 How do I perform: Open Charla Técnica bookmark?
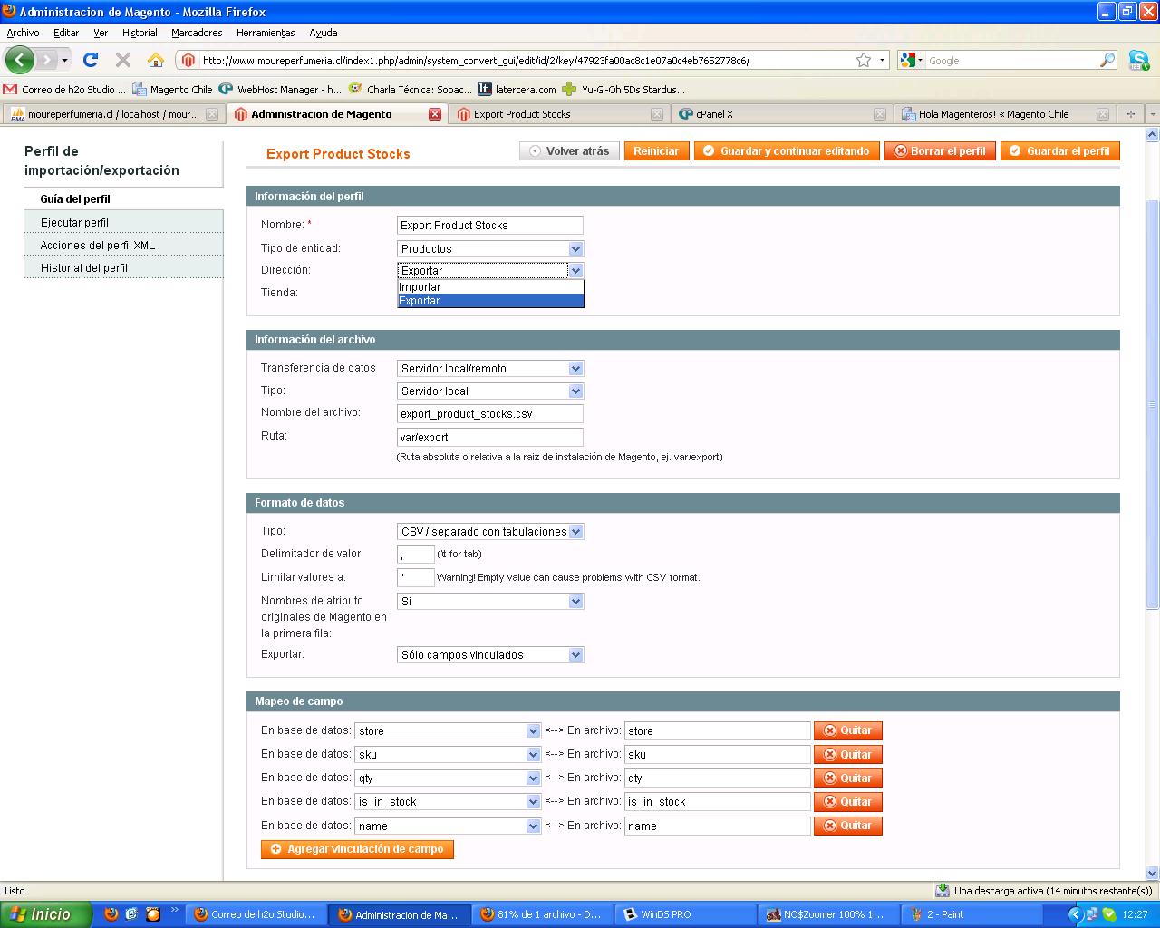(411, 89)
